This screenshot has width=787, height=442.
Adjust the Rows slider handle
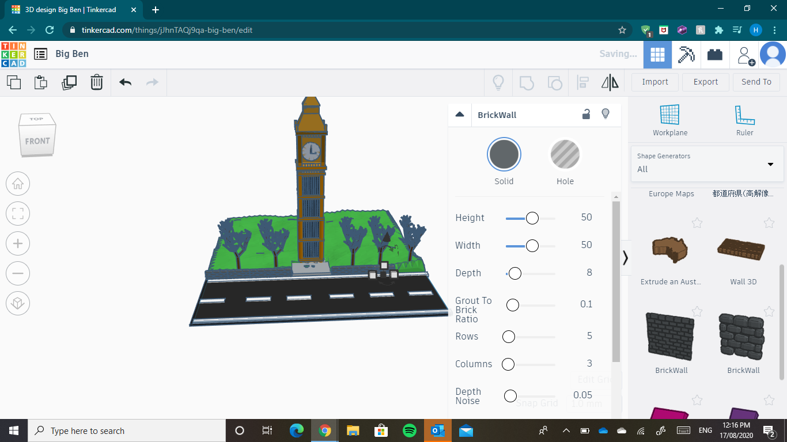coord(509,337)
